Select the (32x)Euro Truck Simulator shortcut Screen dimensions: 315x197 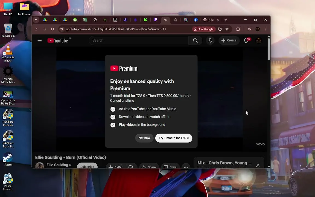coord(8,118)
